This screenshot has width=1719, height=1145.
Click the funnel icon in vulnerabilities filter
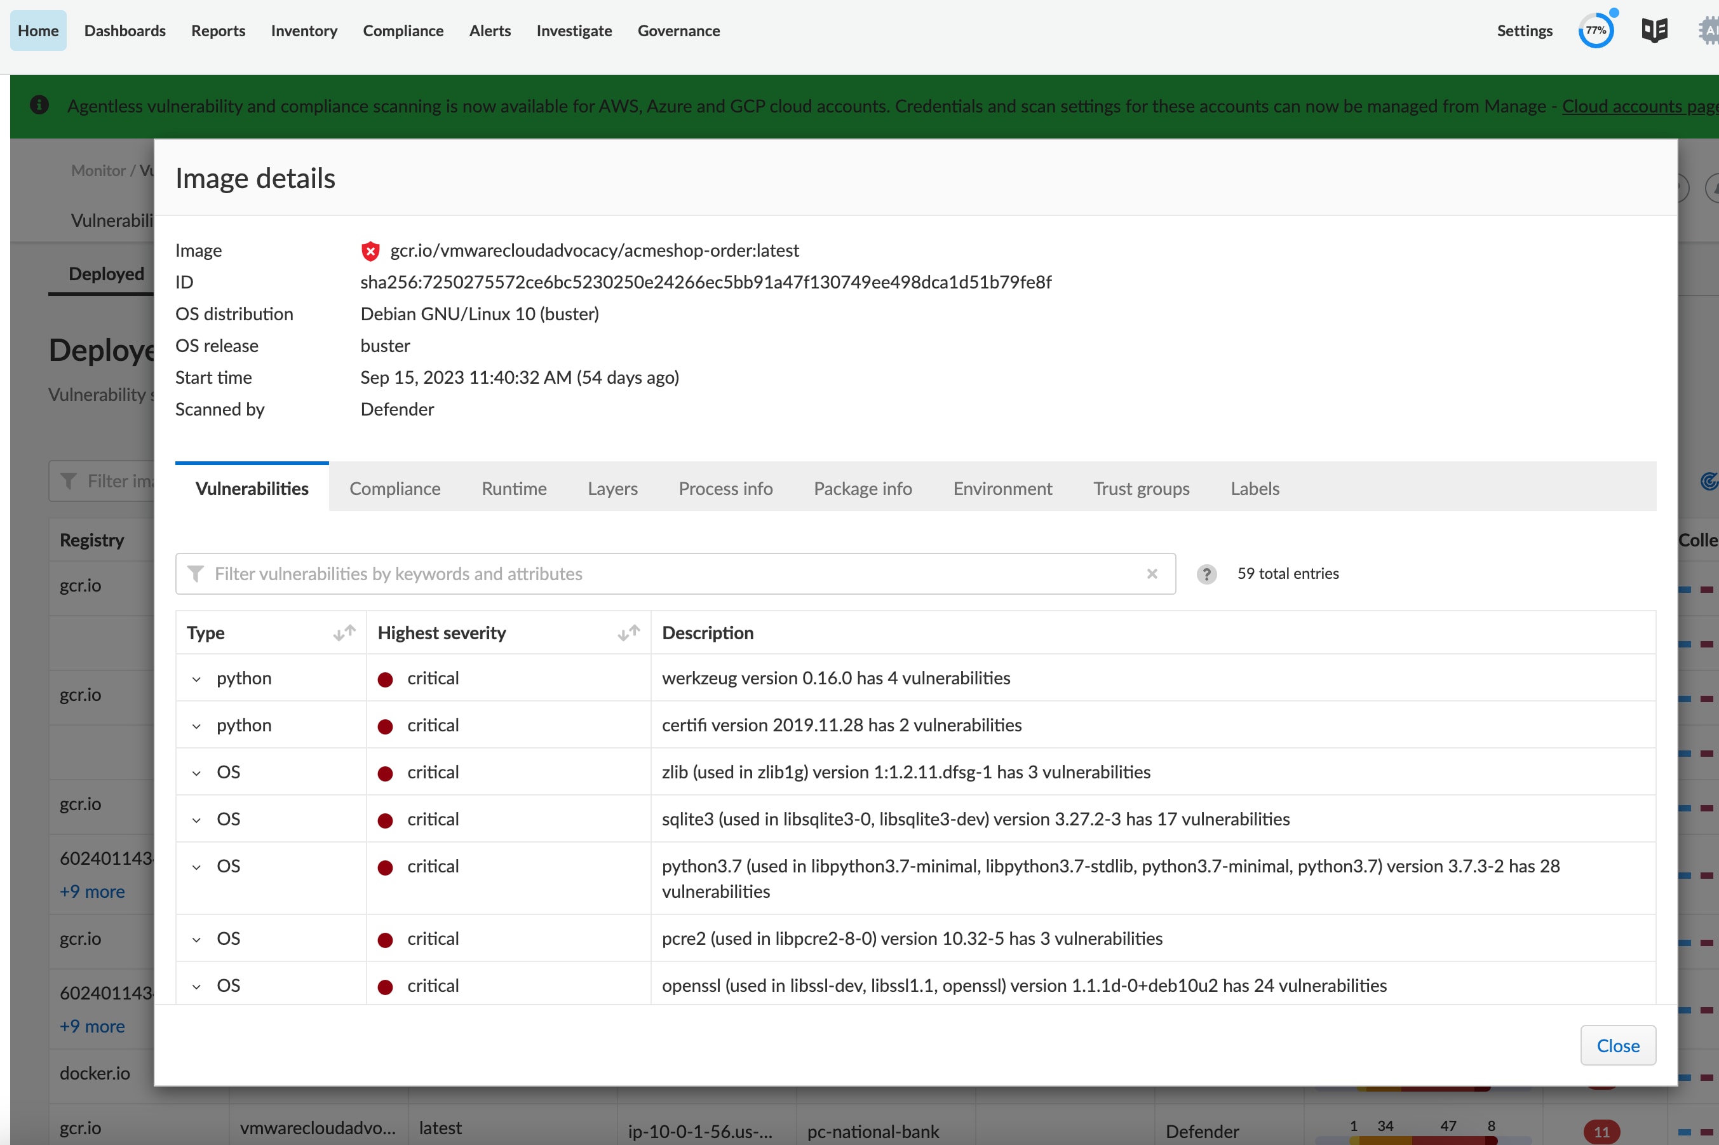pyautogui.click(x=196, y=574)
